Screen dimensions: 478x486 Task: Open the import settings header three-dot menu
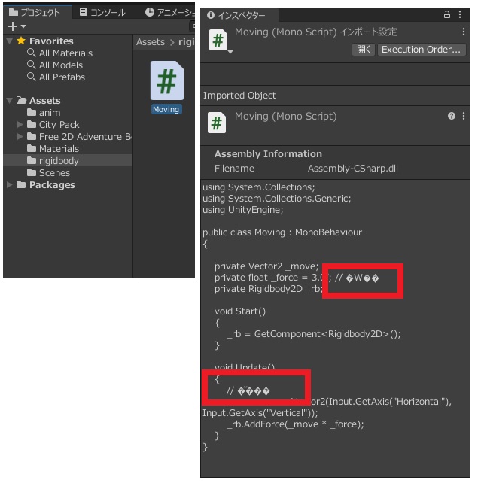[x=463, y=32]
